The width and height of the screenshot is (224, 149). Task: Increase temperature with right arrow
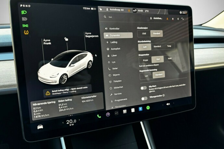(x=79, y=120)
